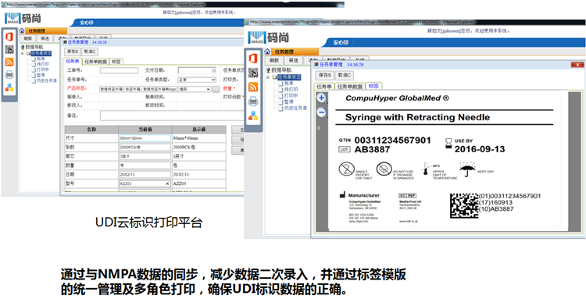Image resolution: width=586 pixels, height=299 pixels.
Task: Select 数据导航 root in the task form window tree
Action: (34, 48)
